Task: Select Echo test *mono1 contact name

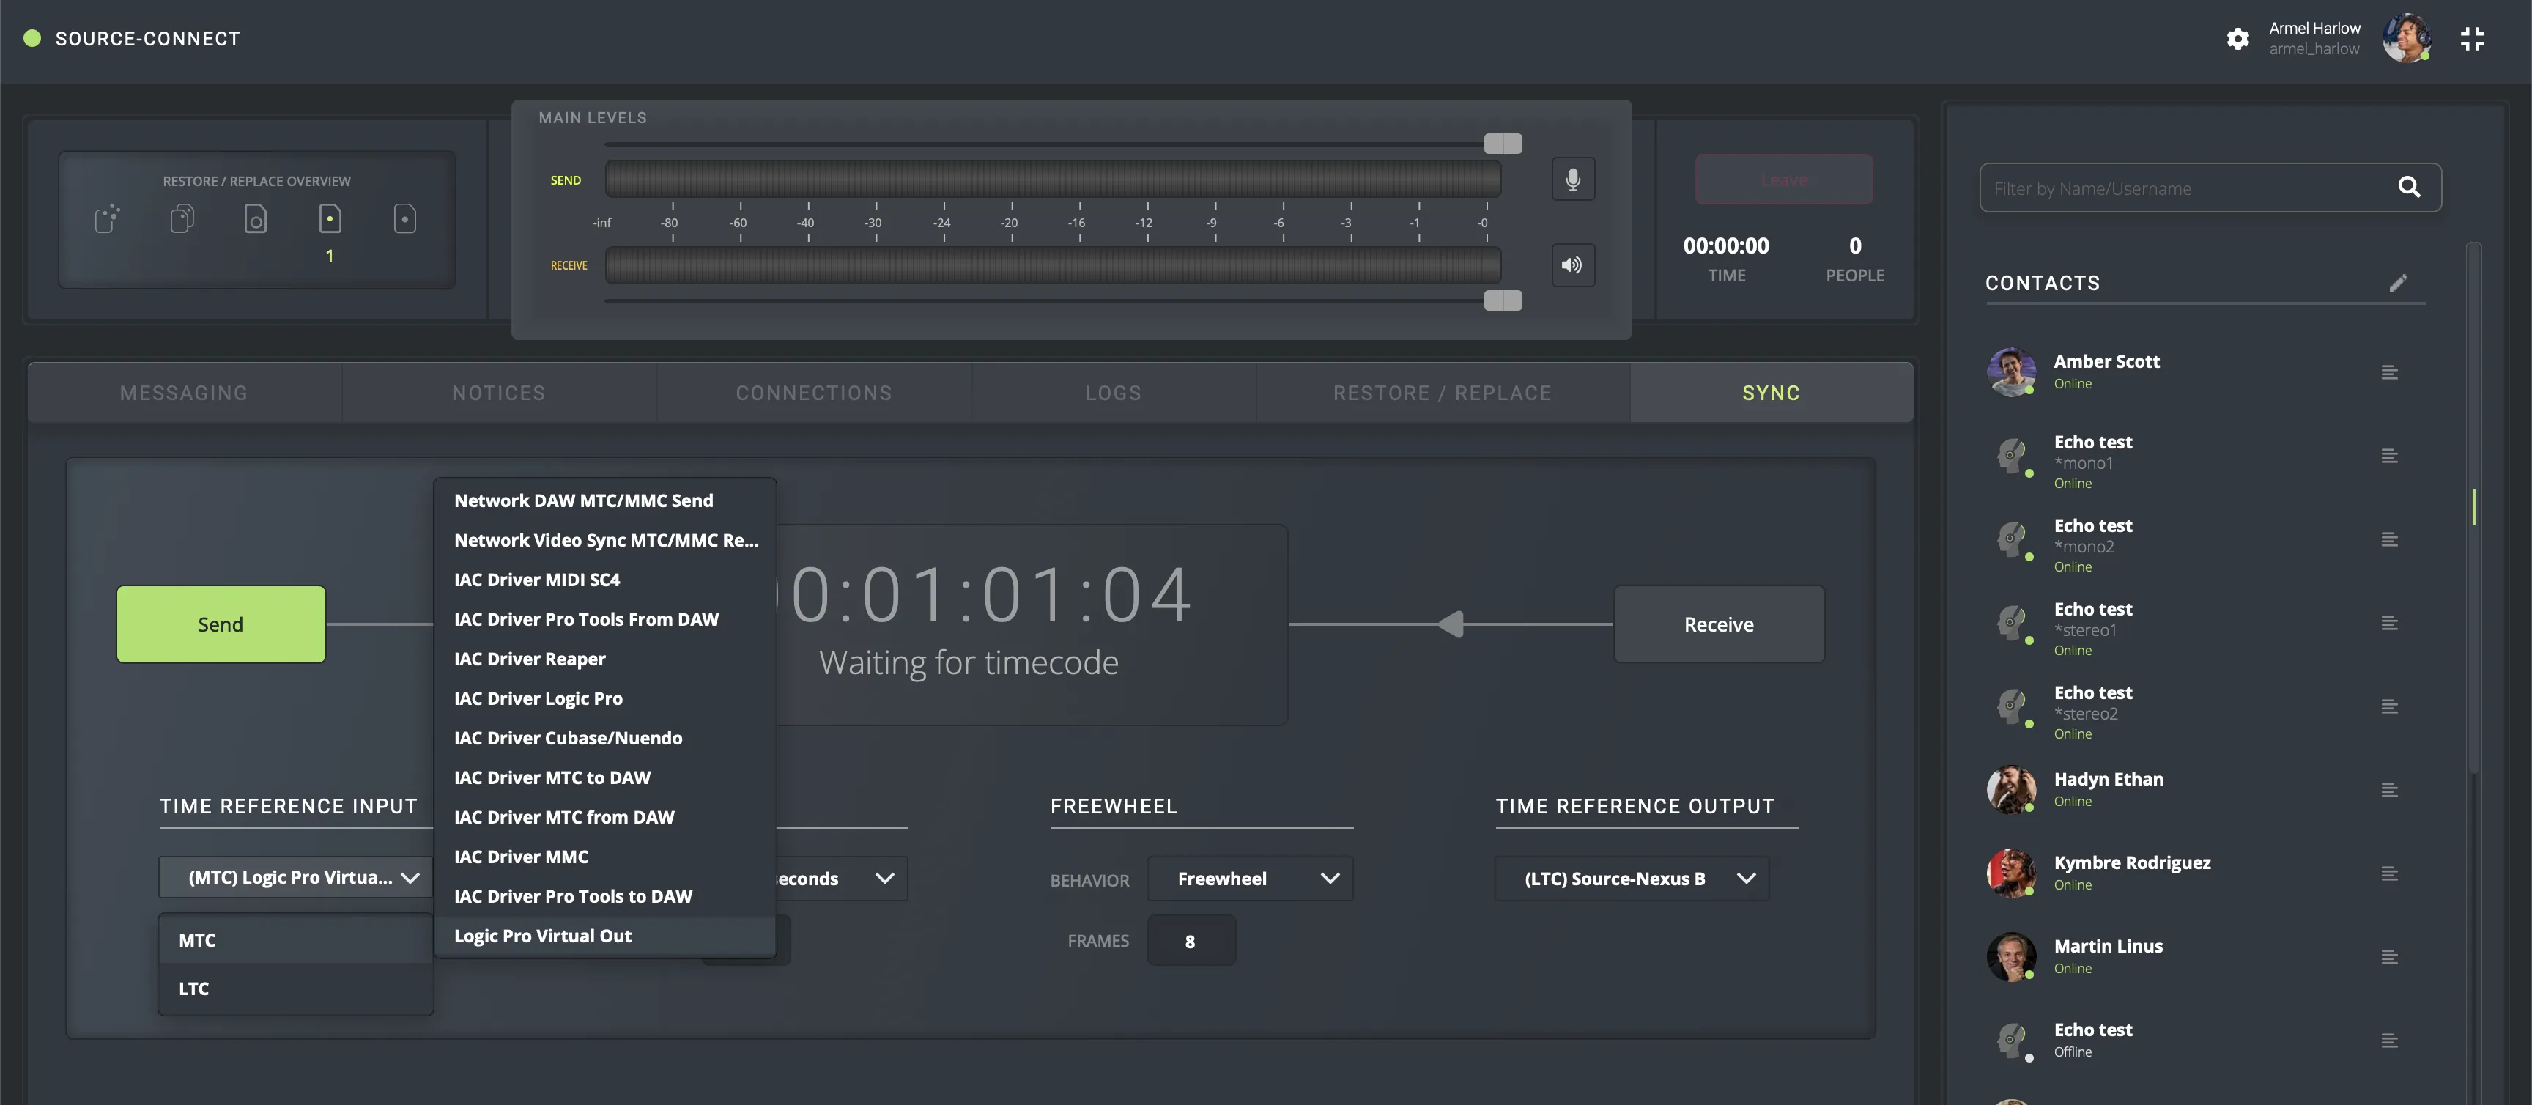Action: 2092,443
